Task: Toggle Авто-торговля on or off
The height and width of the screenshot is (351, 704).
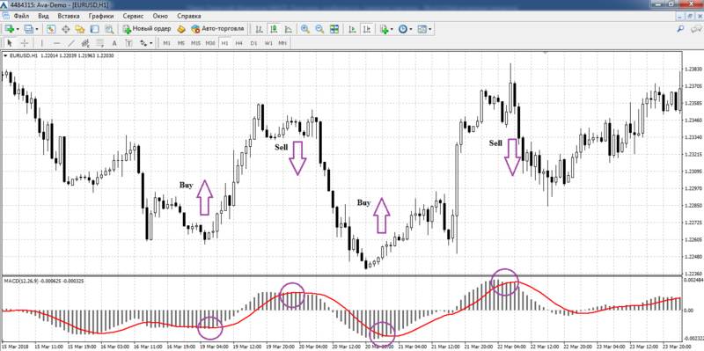Action: [x=217, y=29]
